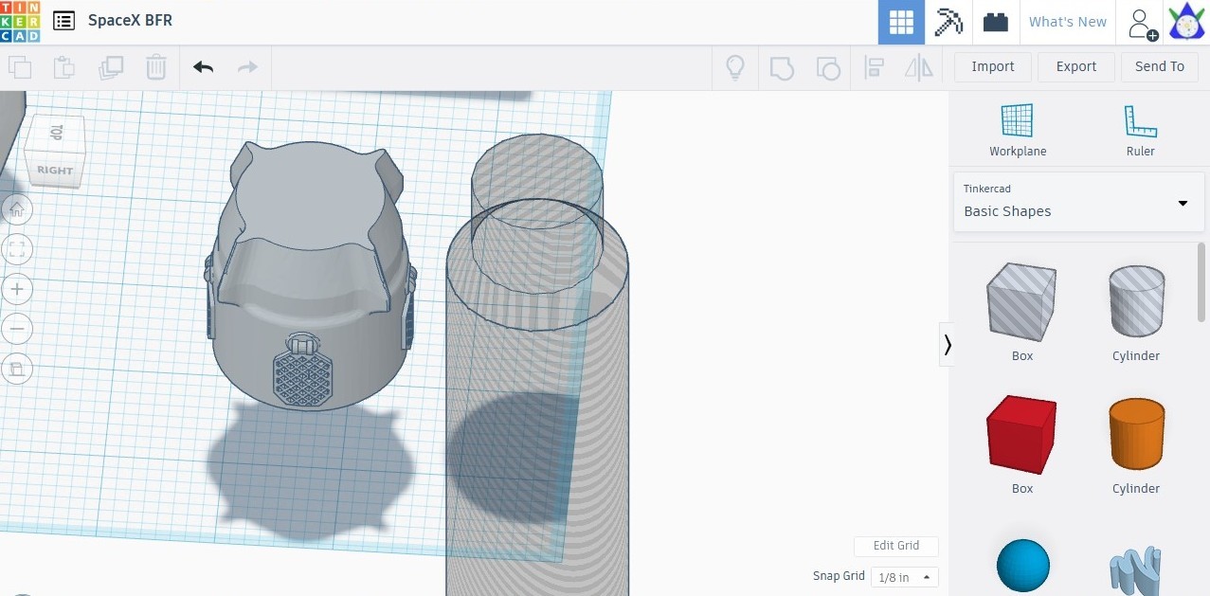
Task: Open the Snap Grid 1/8 in dropdown
Action: 903,577
